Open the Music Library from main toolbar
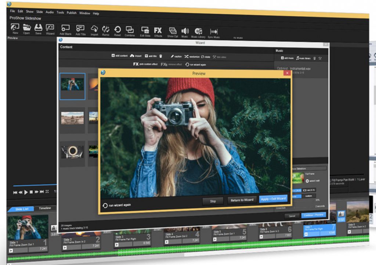The height and width of the screenshot is (265, 376). click(198, 32)
